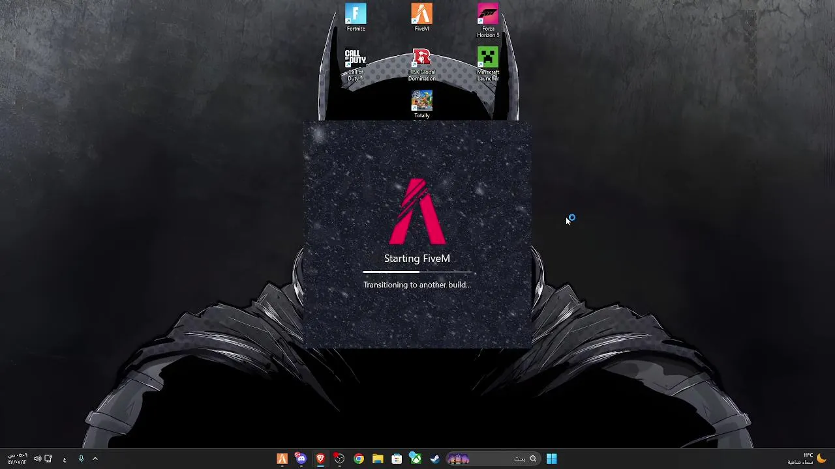Select the Forza Horizon 5 desktop shortcut
Screen dimensions: 835x469
point(488,20)
